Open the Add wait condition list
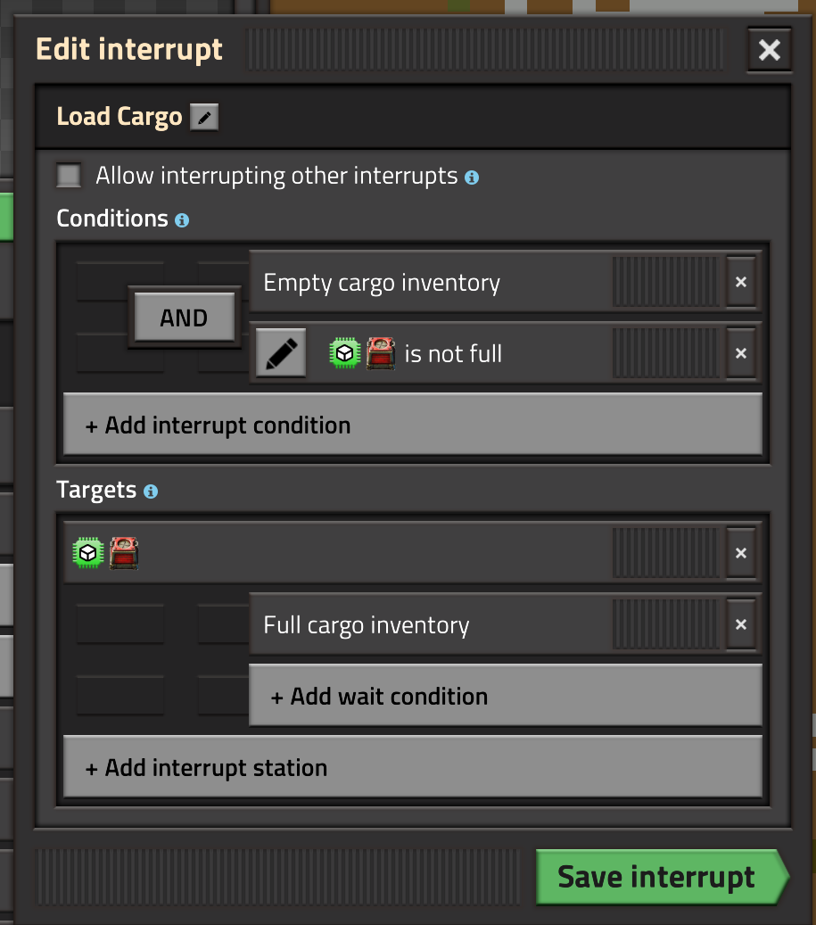 click(x=505, y=696)
